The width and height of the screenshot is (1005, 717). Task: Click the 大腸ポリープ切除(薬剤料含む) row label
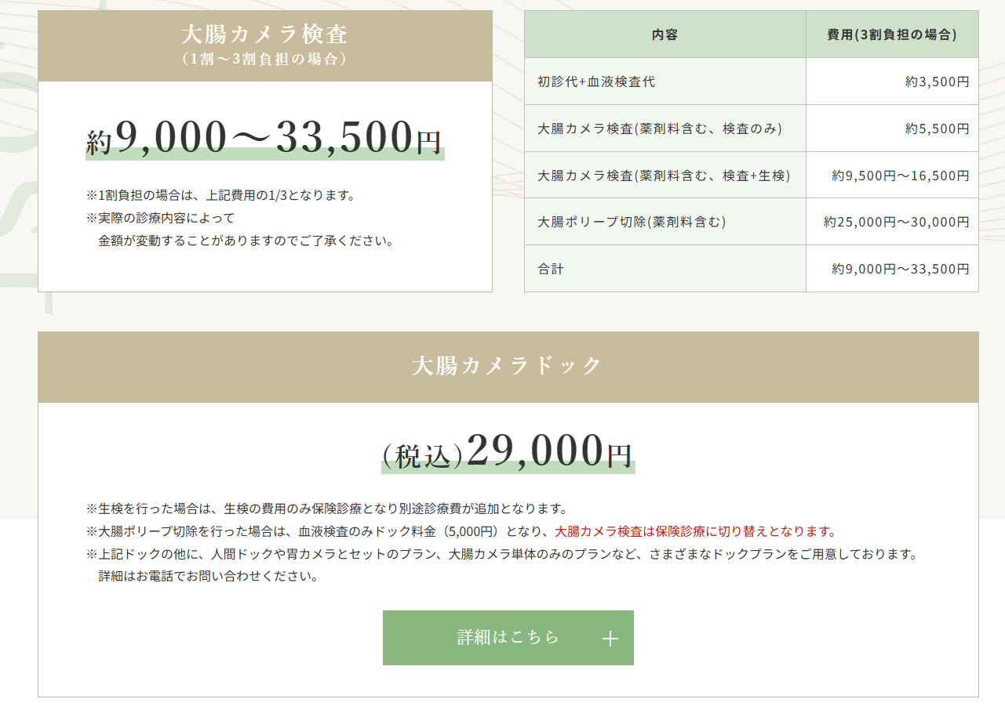[x=632, y=222]
